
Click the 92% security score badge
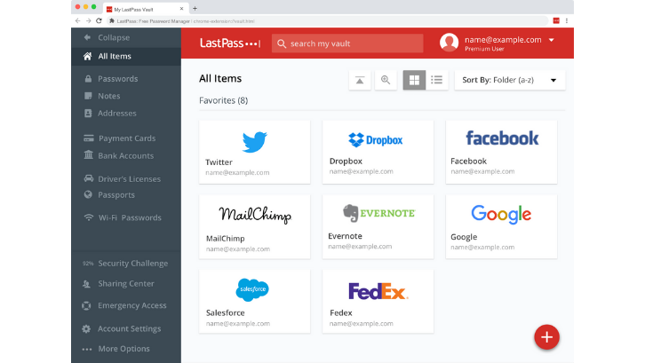coord(88,264)
